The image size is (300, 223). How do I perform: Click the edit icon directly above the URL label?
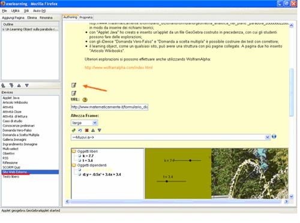74,93
